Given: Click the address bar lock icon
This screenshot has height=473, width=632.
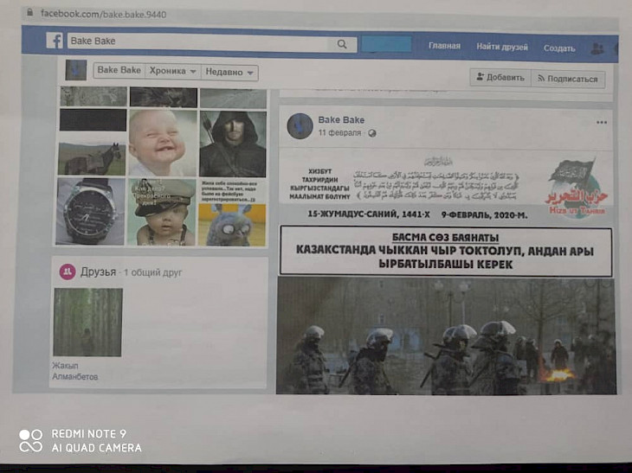Looking at the screenshot, I should (29, 13).
